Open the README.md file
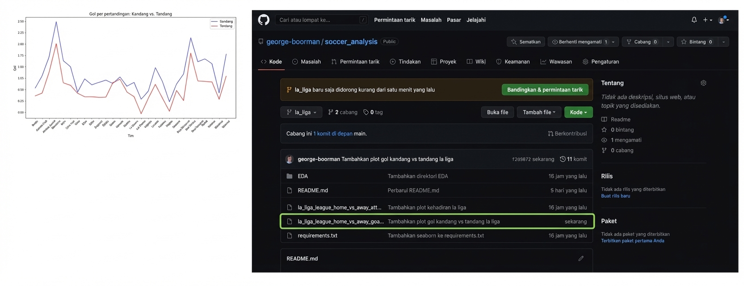The height and width of the screenshot is (286, 744). click(x=313, y=190)
